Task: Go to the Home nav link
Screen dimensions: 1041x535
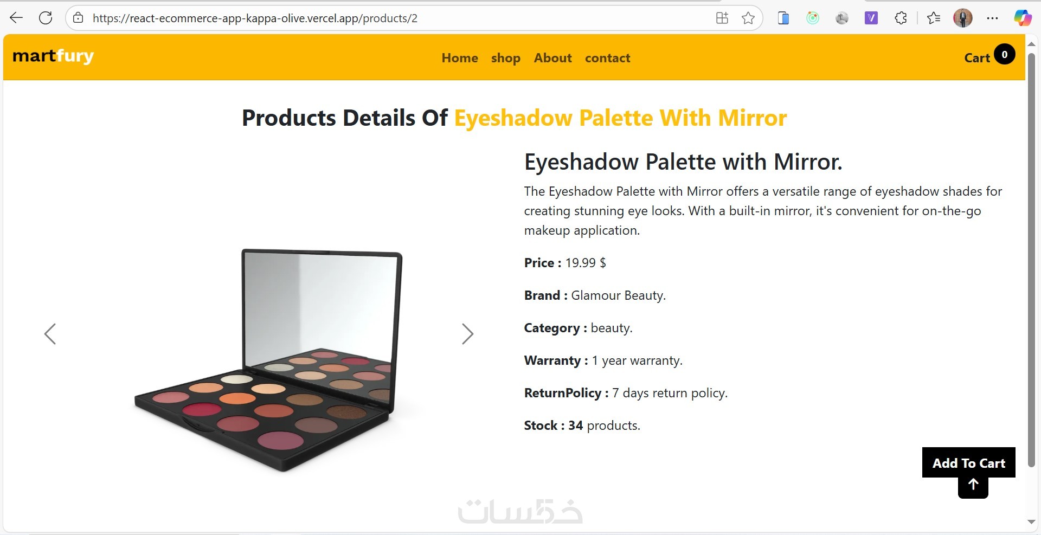Action: pos(460,58)
